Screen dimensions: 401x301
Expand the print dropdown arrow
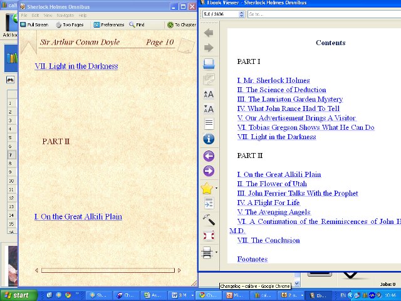[x=217, y=252]
